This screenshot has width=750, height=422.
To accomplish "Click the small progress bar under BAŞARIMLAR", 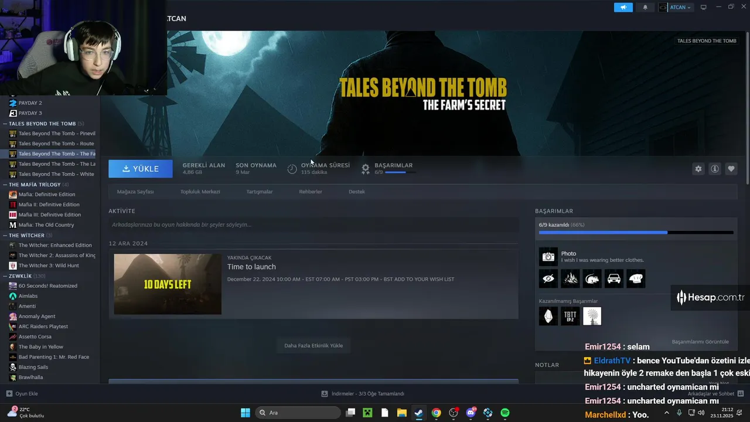I will click(x=400, y=172).
